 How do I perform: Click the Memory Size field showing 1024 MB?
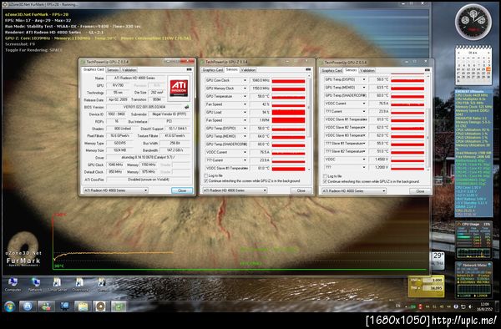click(119, 150)
